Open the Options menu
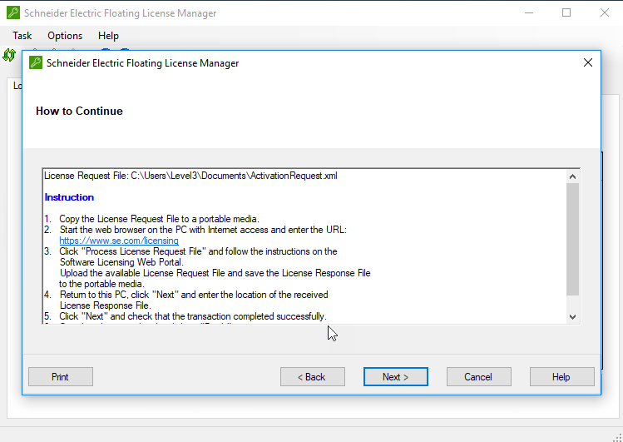Screen dimensions: 623x442 click(x=65, y=36)
